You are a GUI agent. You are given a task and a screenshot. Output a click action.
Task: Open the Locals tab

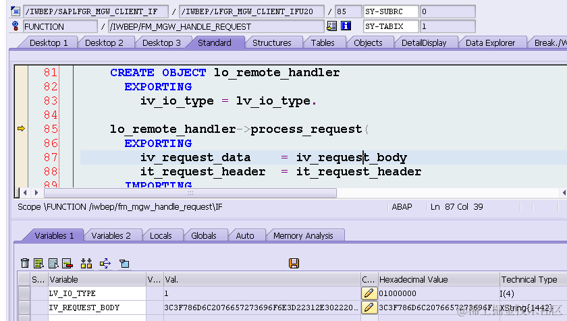(161, 236)
